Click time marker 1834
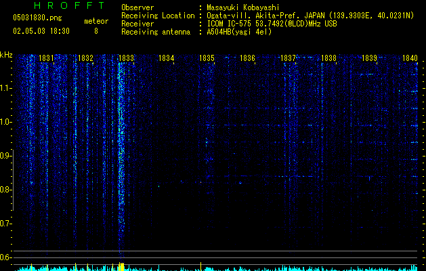This screenshot has height=271, width=426. coord(167,58)
